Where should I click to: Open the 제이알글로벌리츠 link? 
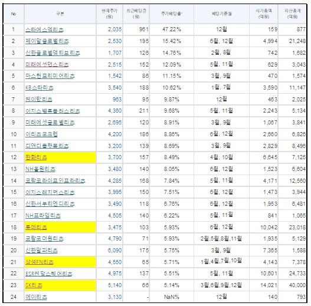47,41
